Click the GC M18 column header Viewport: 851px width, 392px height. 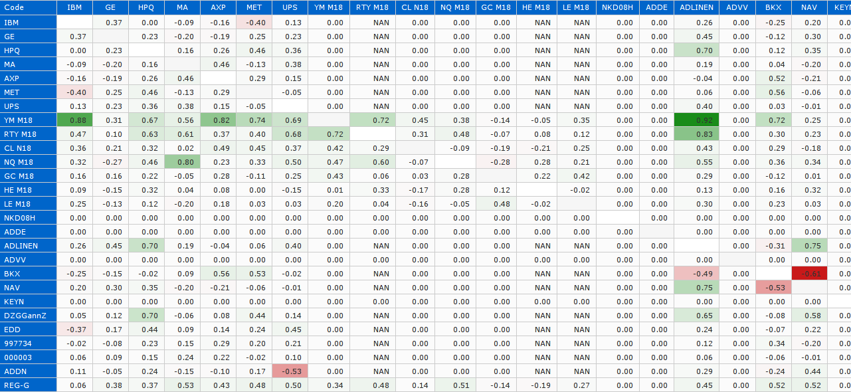[496, 7]
